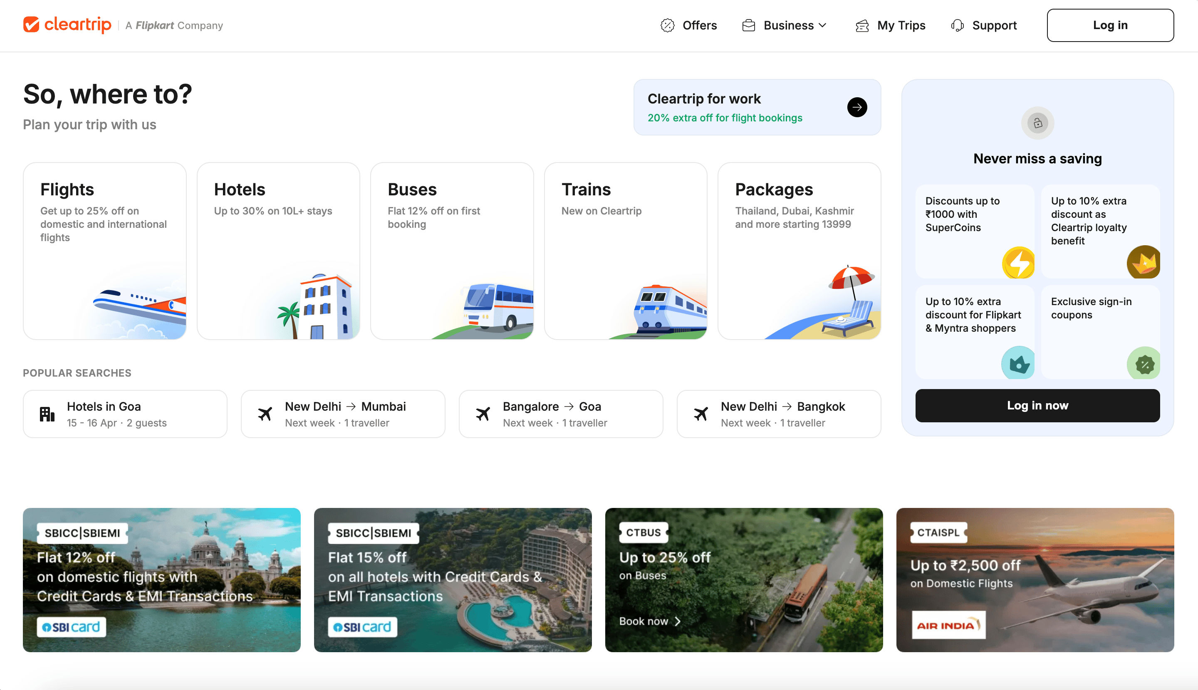
Task: Expand the Business dropdown menu
Action: coord(785,26)
